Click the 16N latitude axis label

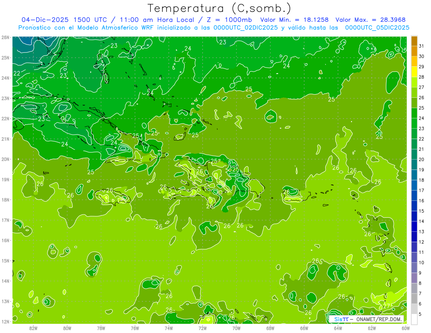5,240
